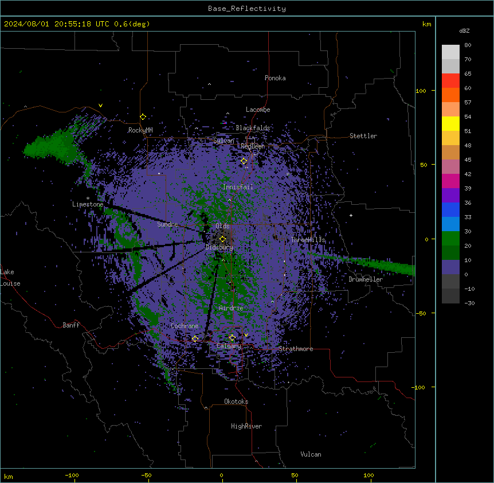Click the Lacombe city label
The image size is (494, 483).
pos(258,110)
